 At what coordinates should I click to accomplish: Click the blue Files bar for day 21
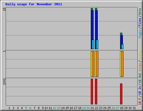pos(92,30)
